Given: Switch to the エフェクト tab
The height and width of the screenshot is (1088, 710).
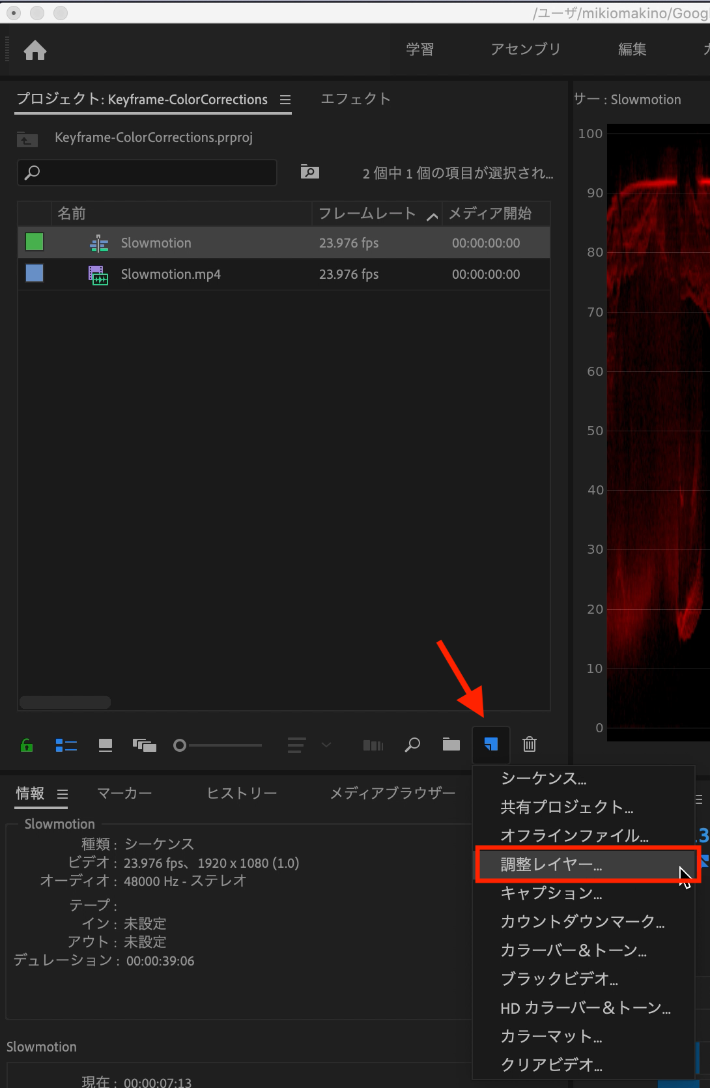Looking at the screenshot, I should [x=356, y=98].
